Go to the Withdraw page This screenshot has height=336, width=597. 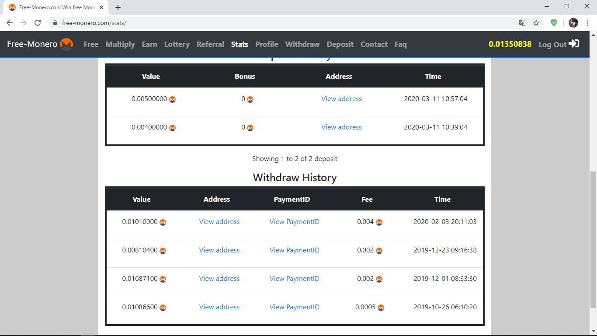[x=302, y=44]
